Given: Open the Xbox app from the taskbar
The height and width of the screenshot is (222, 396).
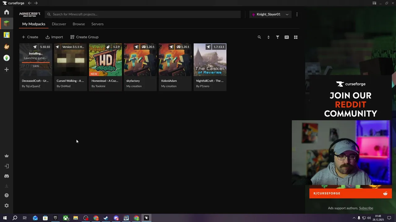Looking at the screenshot, I should (66, 218).
